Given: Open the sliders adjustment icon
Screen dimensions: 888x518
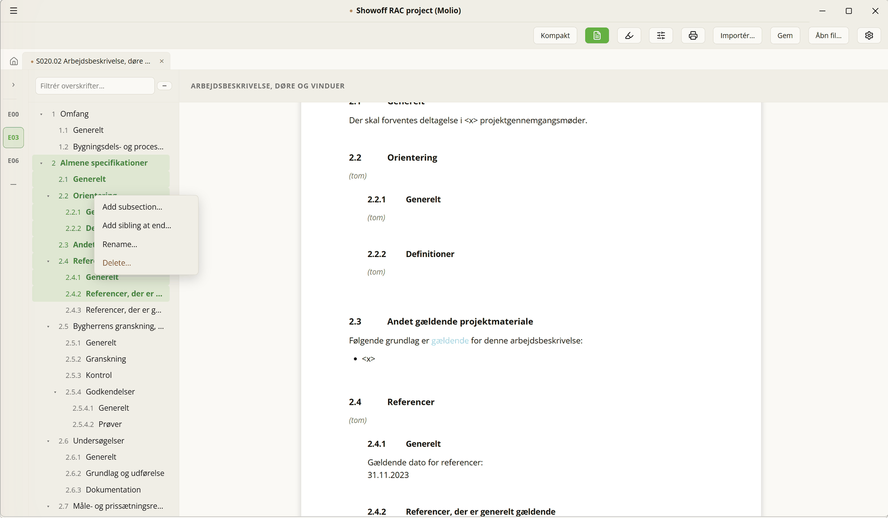Looking at the screenshot, I should (x=661, y=36).
